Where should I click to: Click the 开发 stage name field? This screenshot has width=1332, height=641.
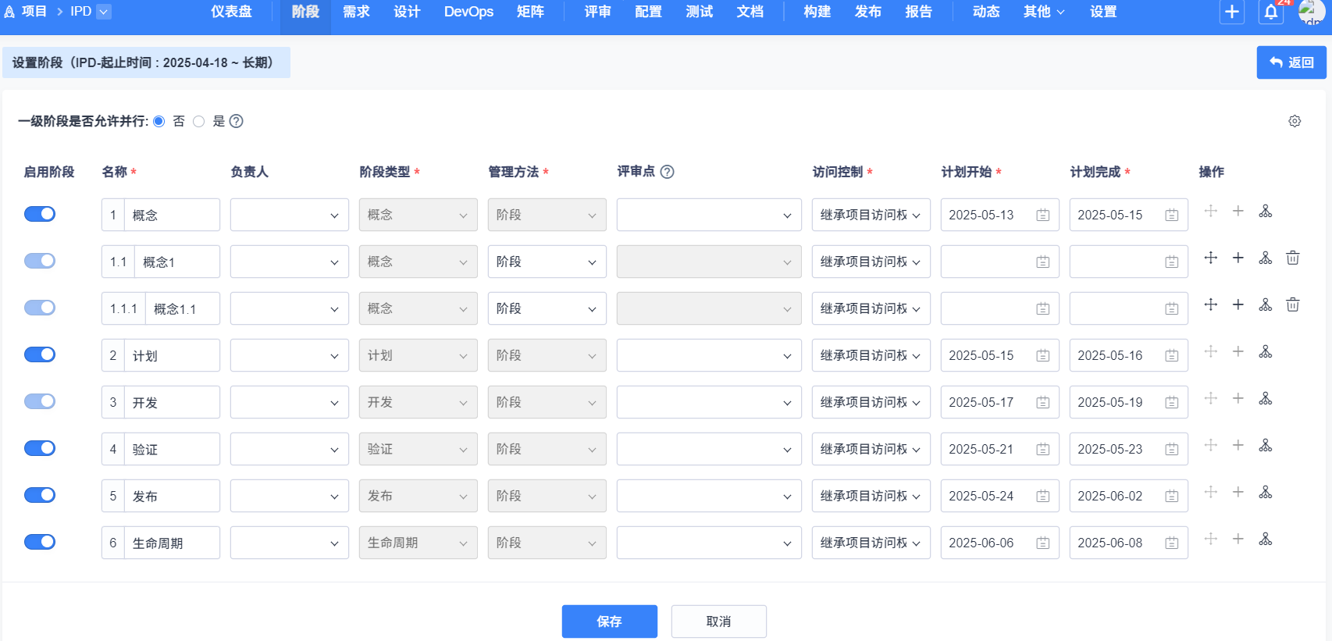[x=172, y=403]
